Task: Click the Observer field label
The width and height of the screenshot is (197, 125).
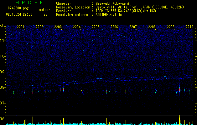Action: pos(64,3)
